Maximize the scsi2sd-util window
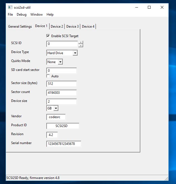 pos(149,7)
